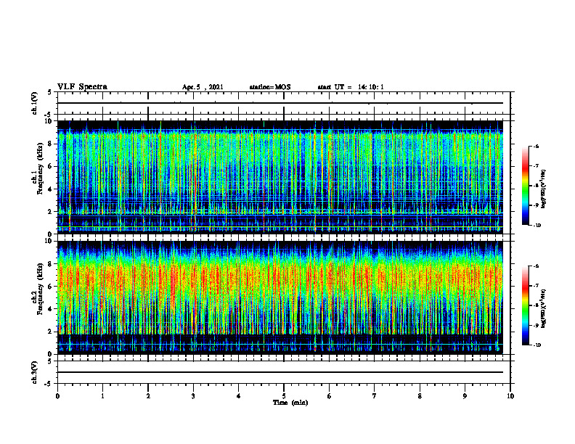Select the "start UT = 14:10: 1" text
The height and width of the screenshot is (444, 575).
point(351,87)
